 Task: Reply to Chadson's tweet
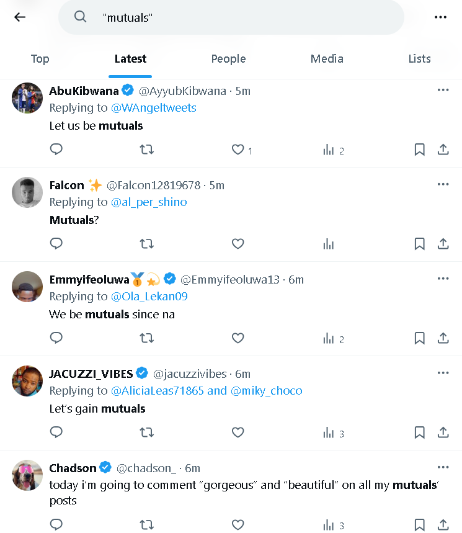click(56, 524)
